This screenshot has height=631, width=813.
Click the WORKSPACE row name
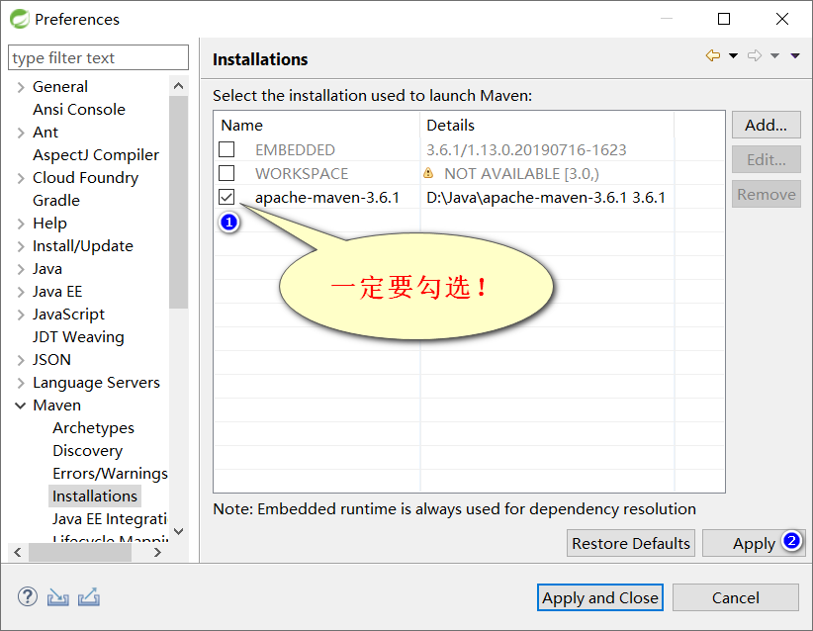pyautogui.click(x=302, y=174)
